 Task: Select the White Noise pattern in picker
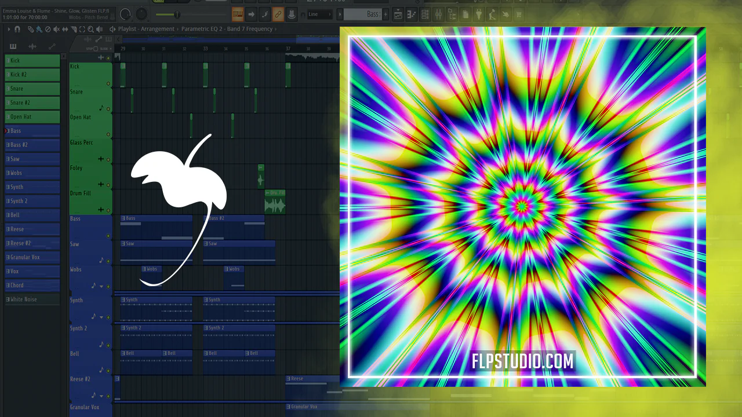pos(32,299)
